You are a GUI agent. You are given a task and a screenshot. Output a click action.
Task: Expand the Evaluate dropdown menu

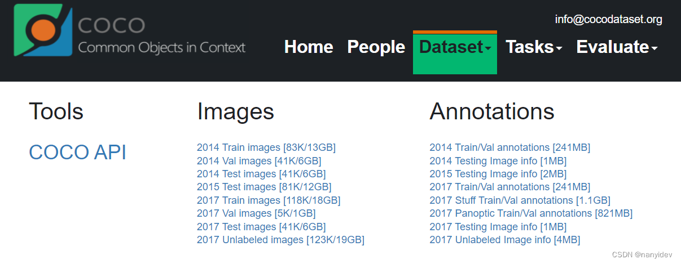(x=617, y=47)
